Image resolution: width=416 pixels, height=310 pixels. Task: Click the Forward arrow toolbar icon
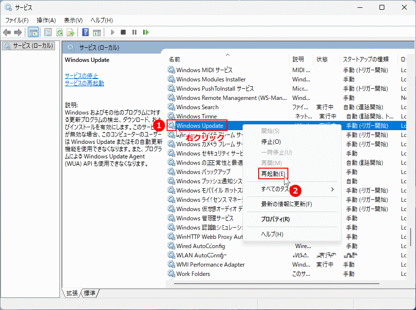point(18,32)
